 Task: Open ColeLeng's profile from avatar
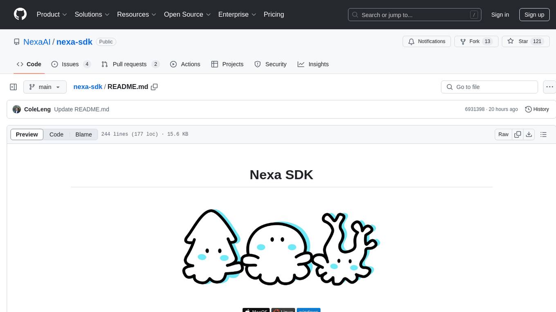17,109
